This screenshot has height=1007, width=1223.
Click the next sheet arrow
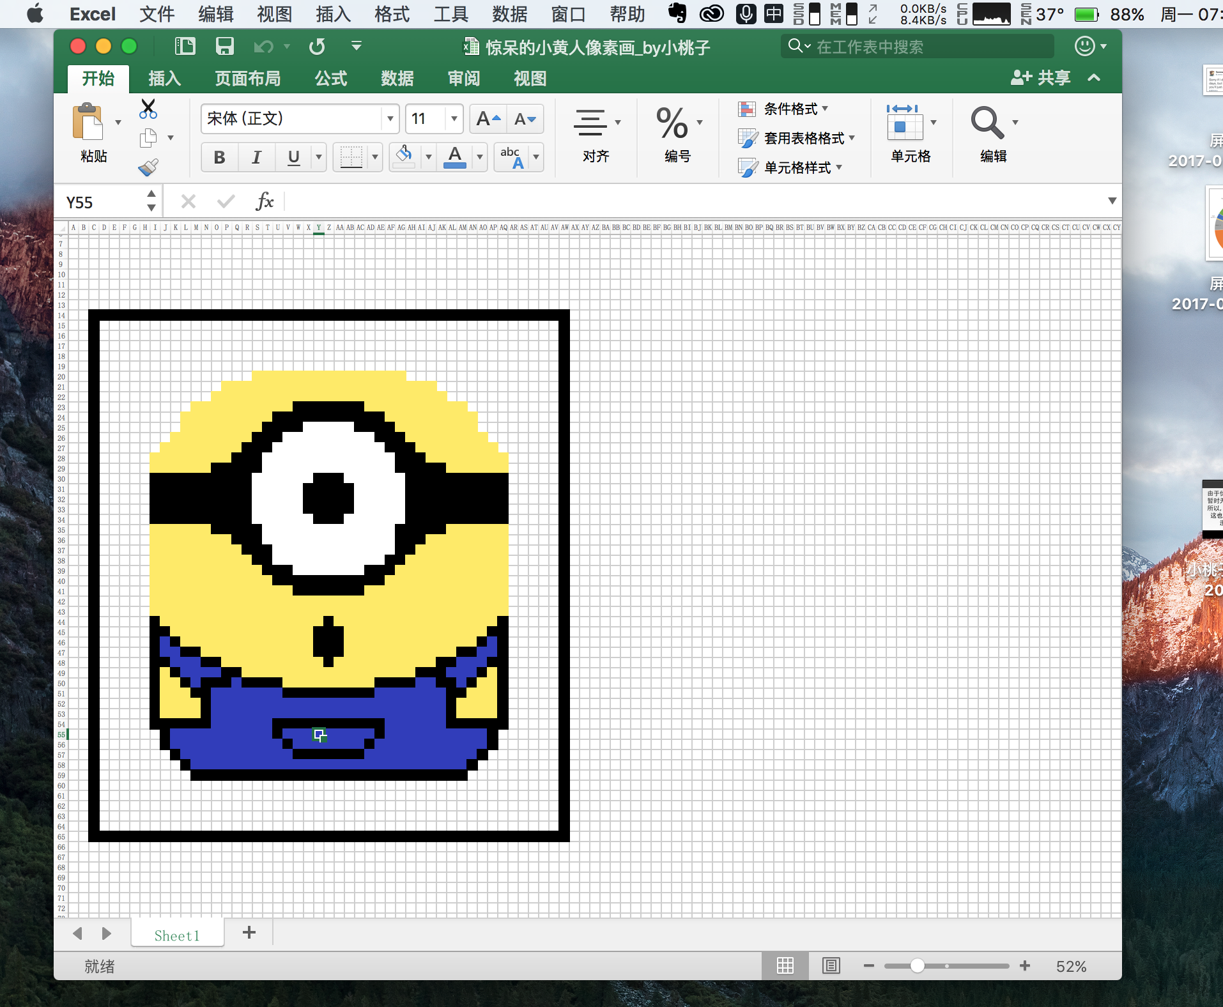pyautogui.click(x=107, y=934)
